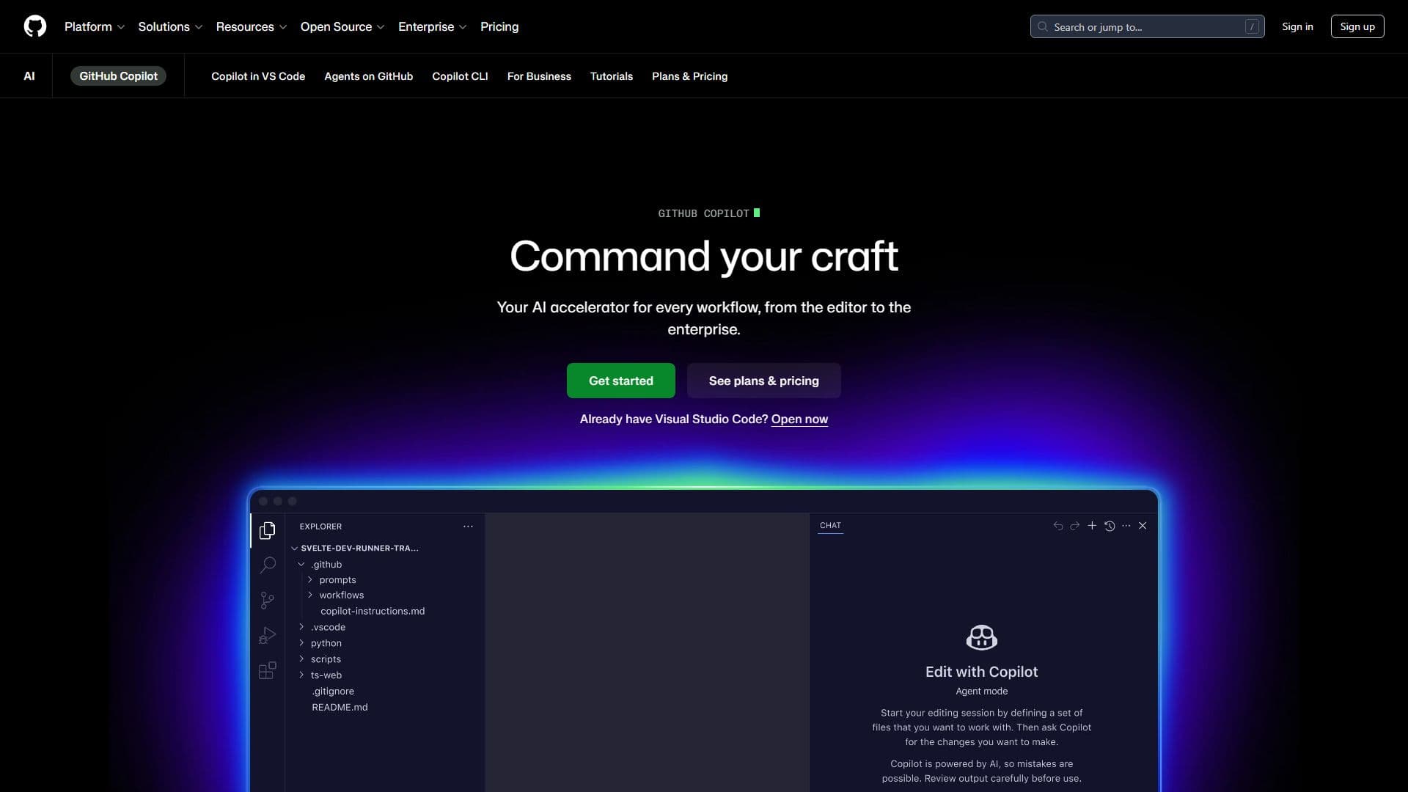The width and height of the screenshot is (1408, 792).
Task: Open Agents on GitHub tab
Action: tap(368, 76)
